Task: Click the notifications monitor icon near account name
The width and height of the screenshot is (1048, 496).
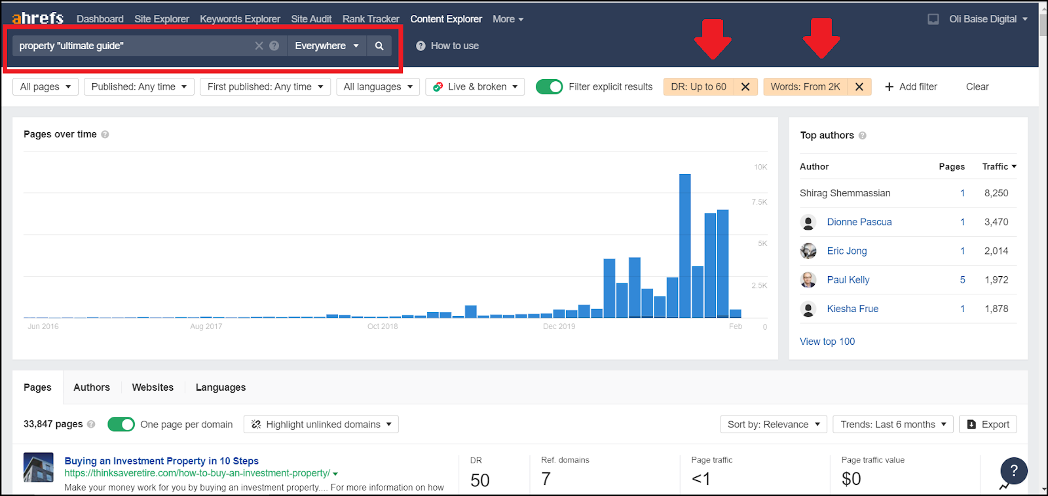Action: click(x=933, y=19)
